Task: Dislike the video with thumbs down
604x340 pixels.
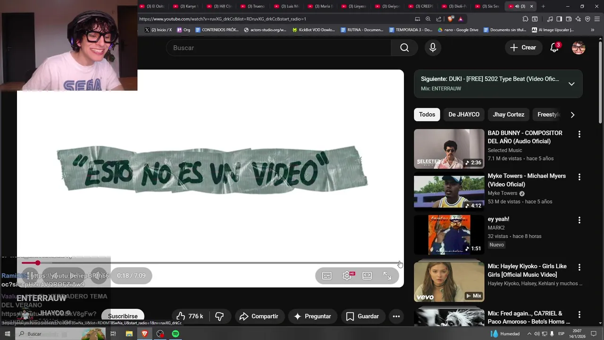Action: click(219, 316)
